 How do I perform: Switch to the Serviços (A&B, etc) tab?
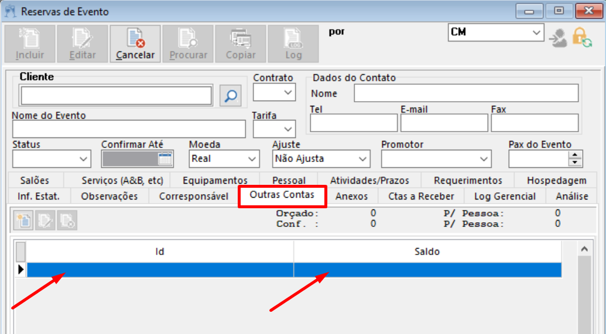coord(122,180)
